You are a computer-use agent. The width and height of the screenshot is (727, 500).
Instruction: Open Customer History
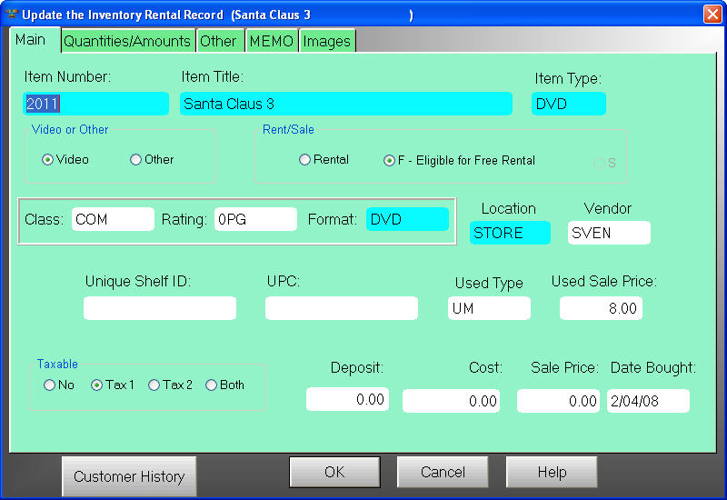(x=129, y=476)
